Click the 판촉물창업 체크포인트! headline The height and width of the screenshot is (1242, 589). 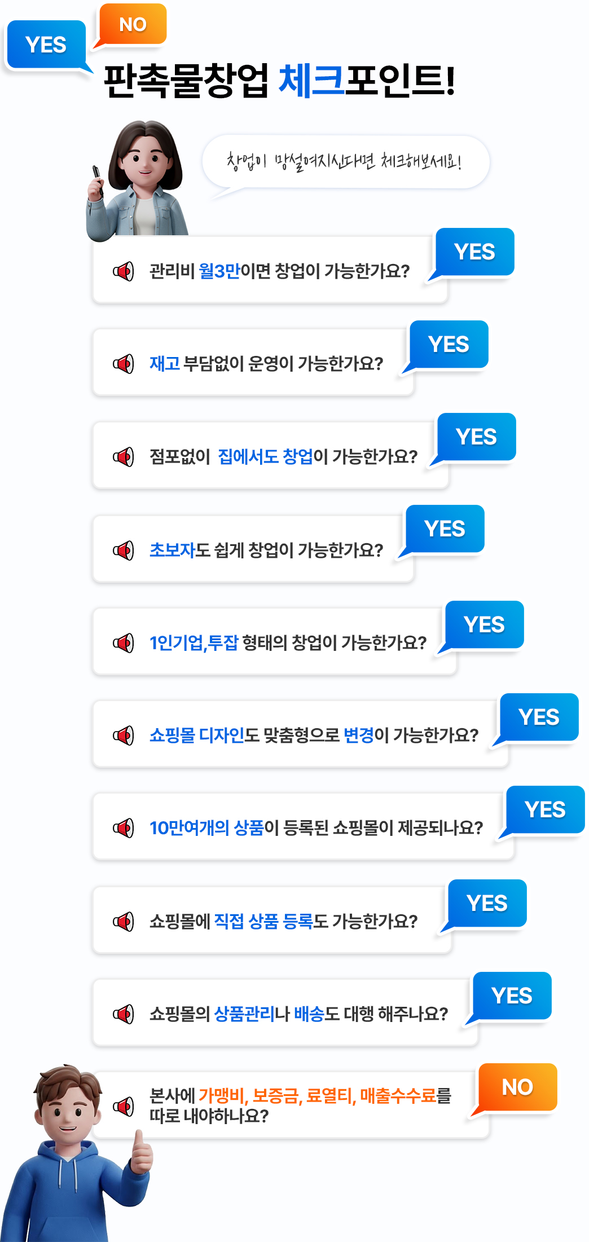coord(279,80)
